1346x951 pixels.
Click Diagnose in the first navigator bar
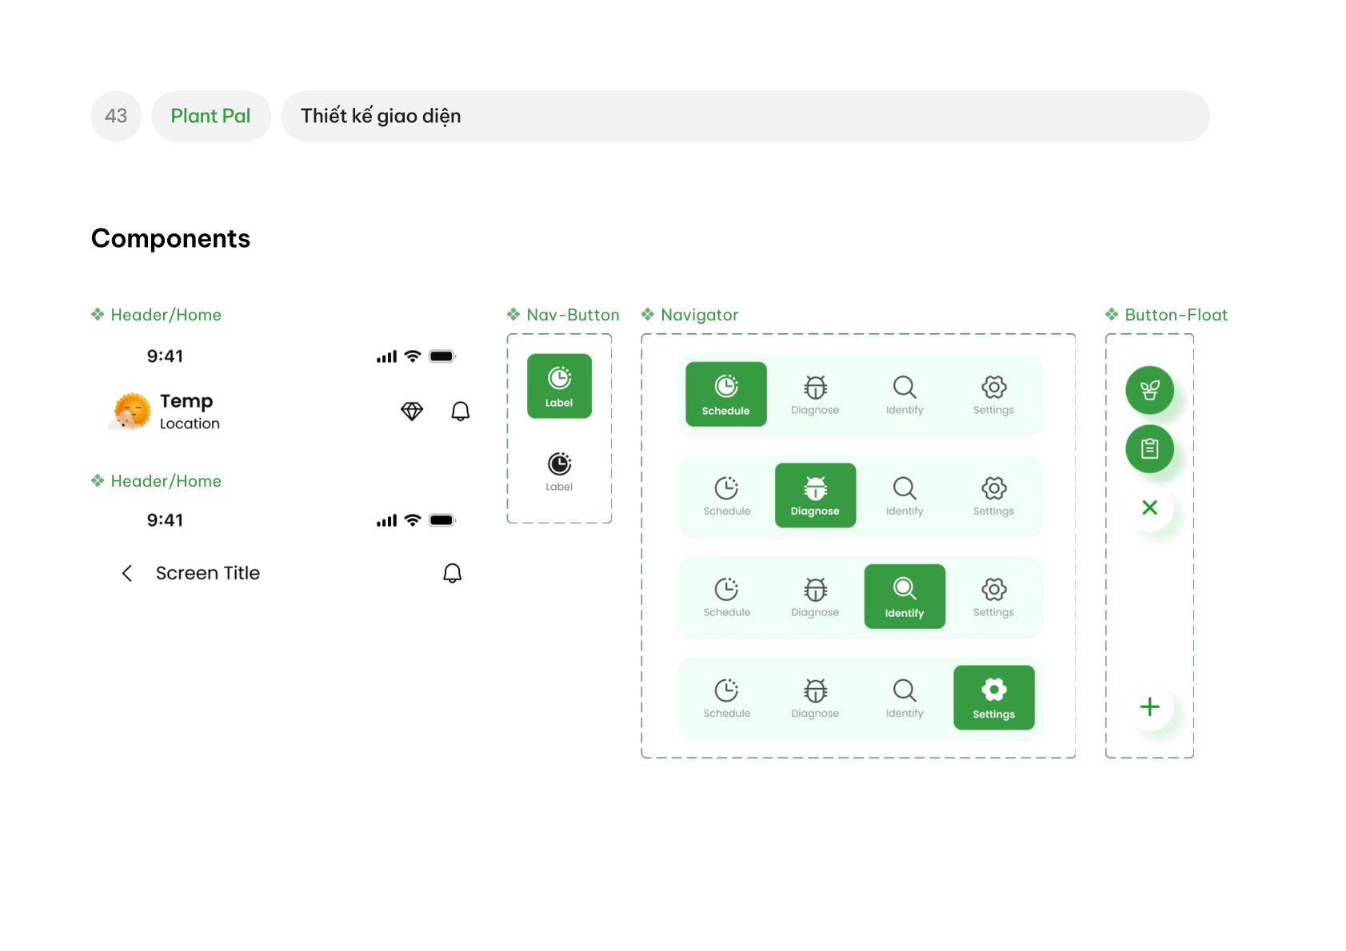(815, 395)
